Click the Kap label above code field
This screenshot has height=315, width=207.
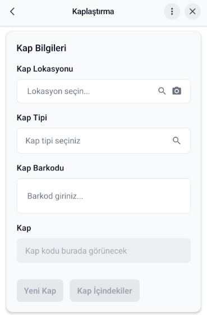(x=24, y=228)
